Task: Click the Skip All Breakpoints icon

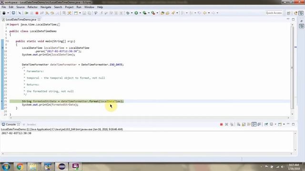Action: pyautogui.click(x=20, y=13)
